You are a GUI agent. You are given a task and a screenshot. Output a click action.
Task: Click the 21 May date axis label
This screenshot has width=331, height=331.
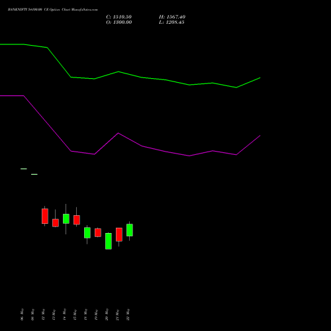[x=117, y=314]
